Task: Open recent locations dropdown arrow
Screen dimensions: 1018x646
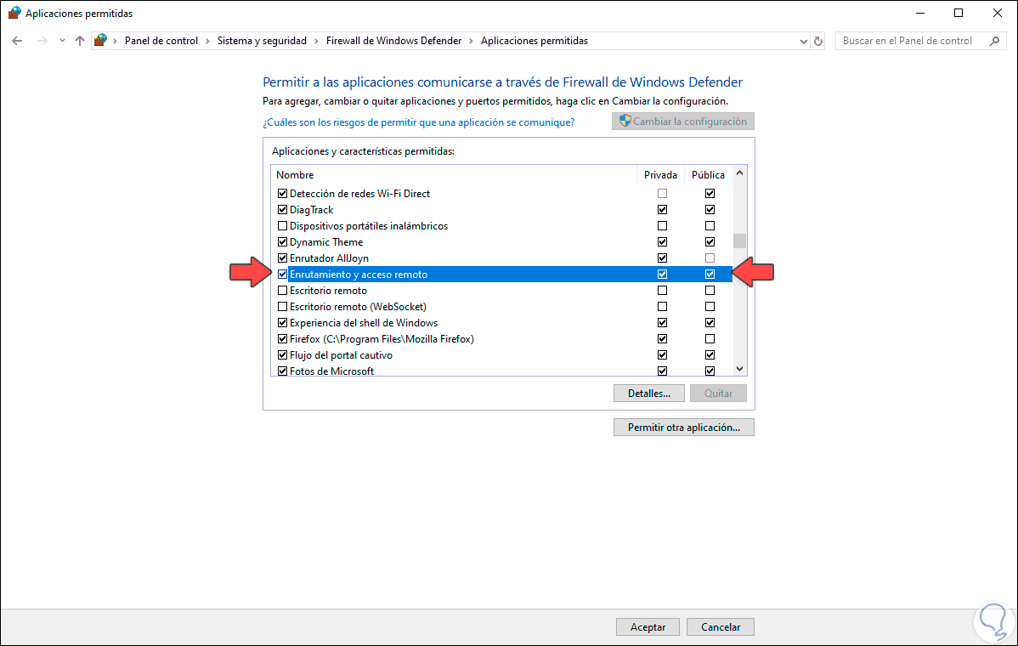Action: coord(62,41)
